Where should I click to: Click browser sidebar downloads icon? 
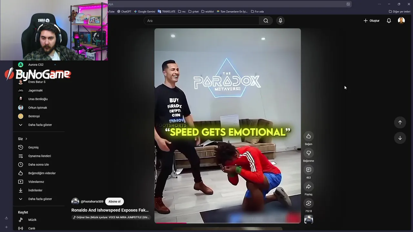[x=6, y=218]
